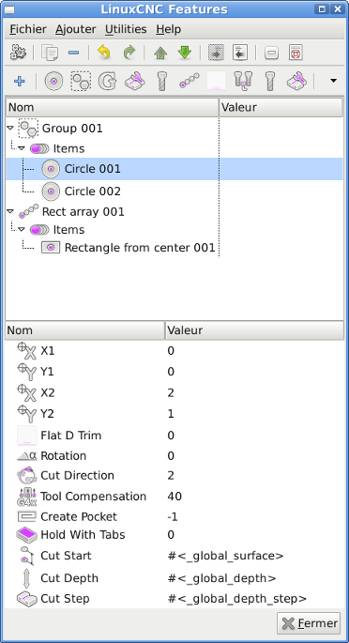Add a rect array from toolbar dots icon
Image resolution: width=349 pixels, height=643 pixels.
(x=190, y=81)
